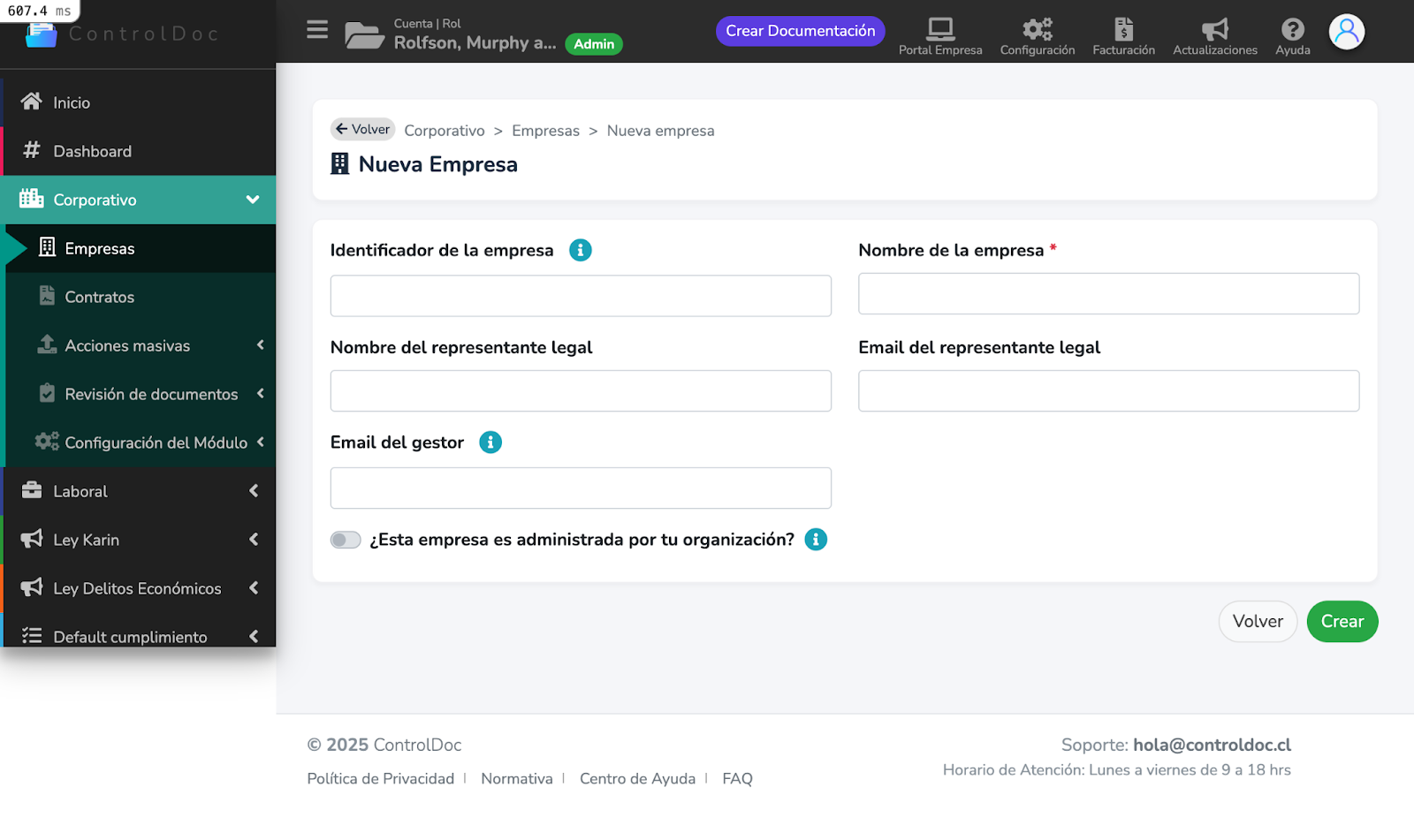Show info for Email del gestor

point(490,443)
